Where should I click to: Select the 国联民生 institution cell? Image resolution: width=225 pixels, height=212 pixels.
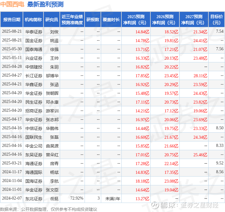(x=34, y=137)
